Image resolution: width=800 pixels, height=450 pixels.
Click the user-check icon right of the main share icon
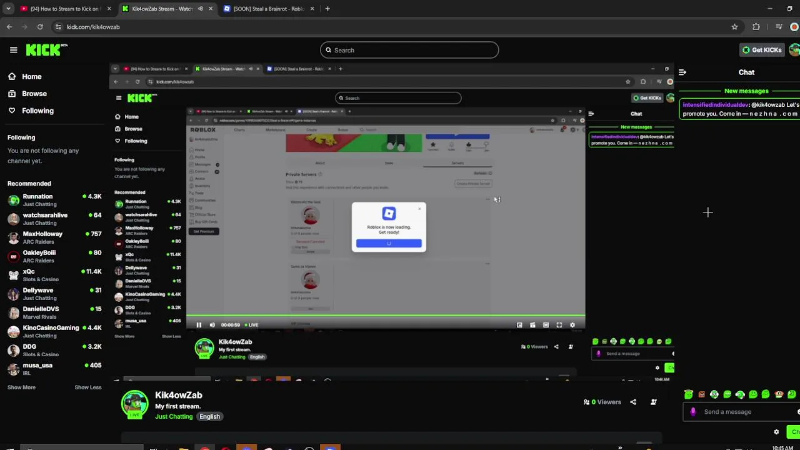(x=654, y=402)
